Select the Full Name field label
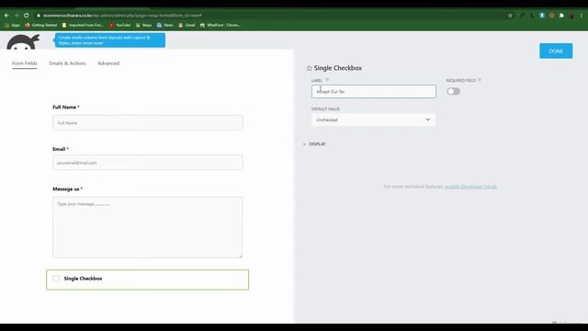The height and width of the screenshot is (331, 588). pyautogui.click(x=64, y=107)
